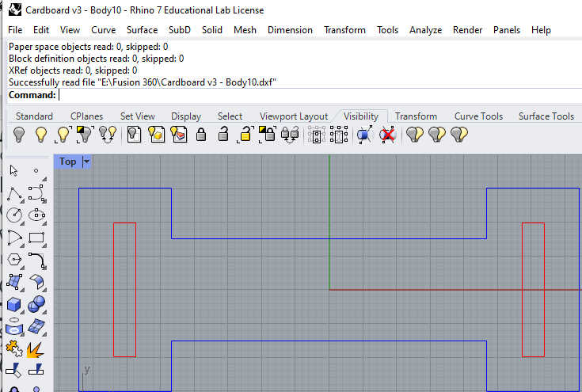Click the first Hide Objects lightbulb icon
This screenshot has width=582, height=392.
17,135
